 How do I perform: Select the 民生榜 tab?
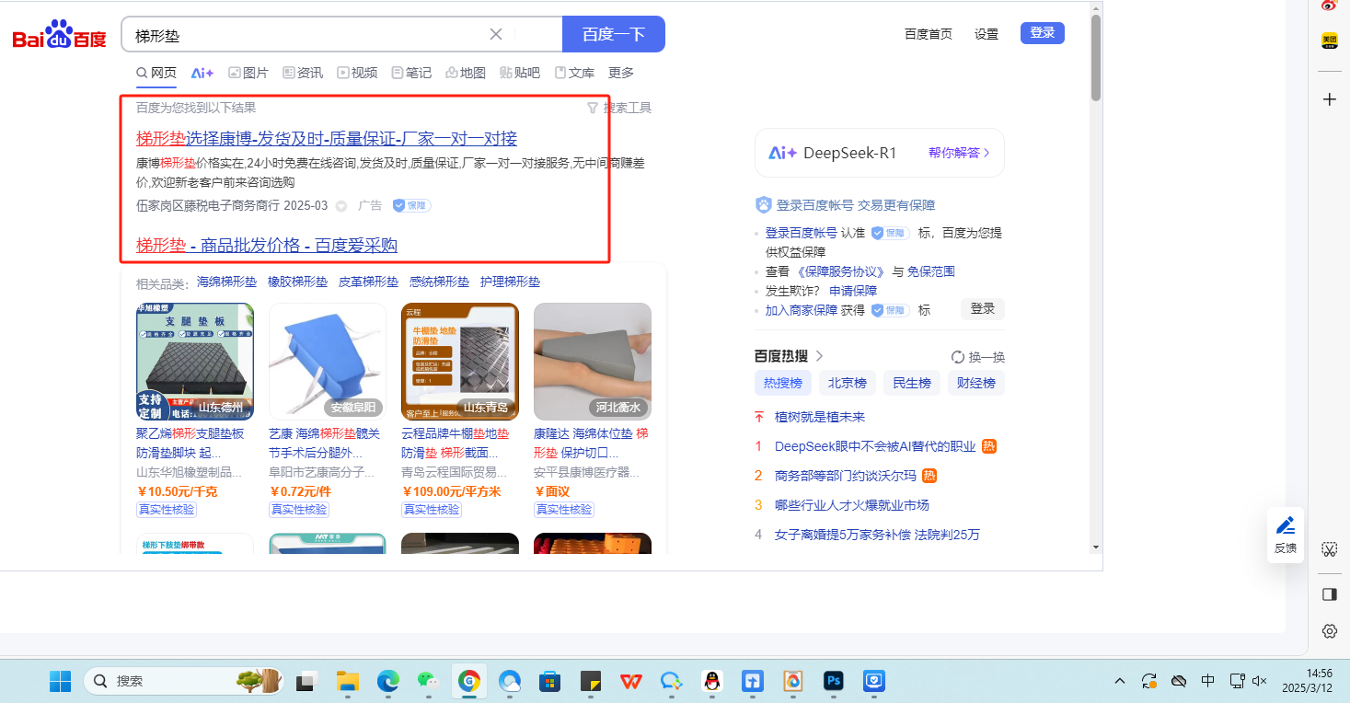pos(912,383)
